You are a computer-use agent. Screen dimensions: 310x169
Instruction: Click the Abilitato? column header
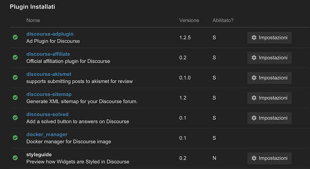click(223, 20)
